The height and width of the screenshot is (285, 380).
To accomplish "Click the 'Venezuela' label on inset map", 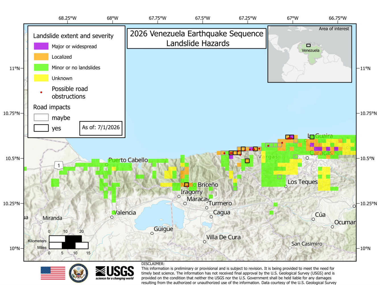I will [311, 50].
